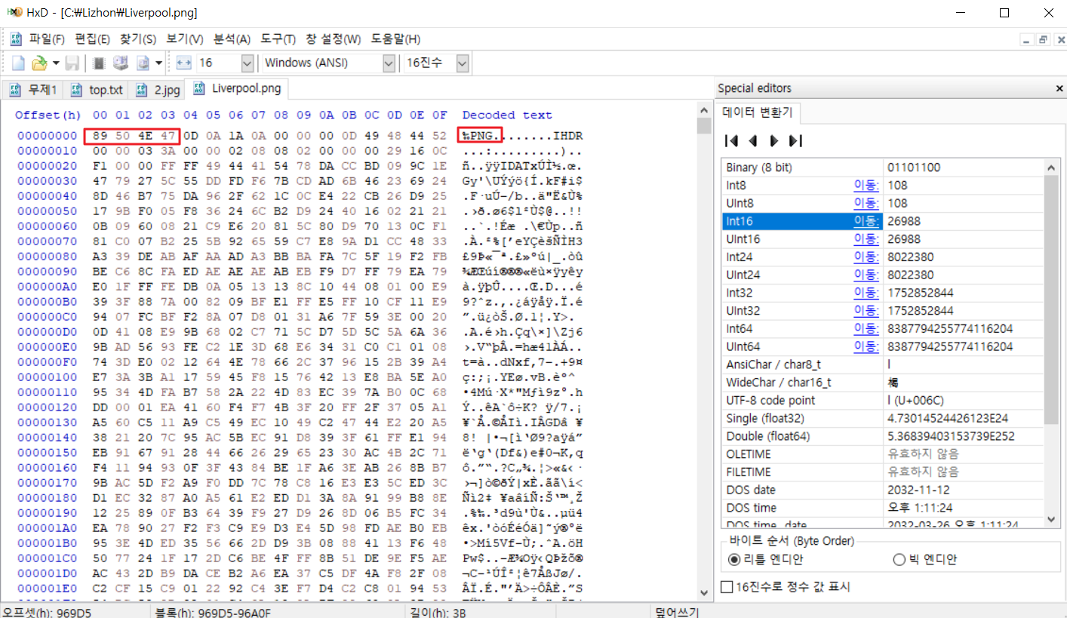This screenshot has width=1067, height=618.
Task: Open the 분석(A) menu
Action: tap(232, 39)
